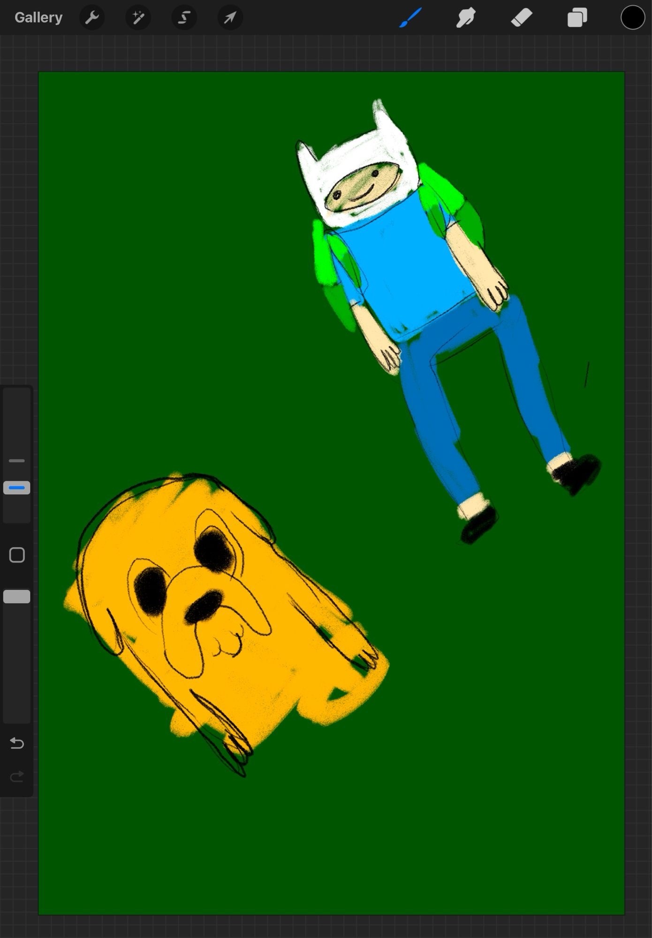Click the blue brush size slider handle
The image size is (652, 938).
(17, 488)
